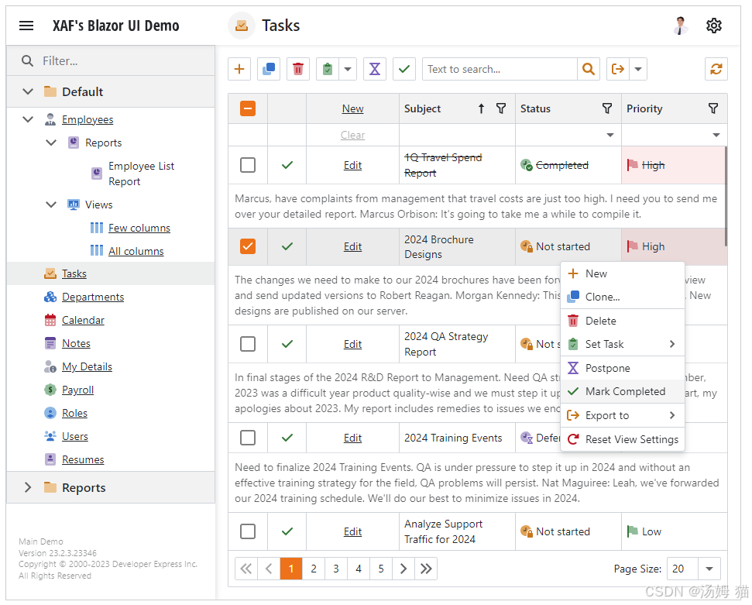This screenshot has width=752, height=605.
Task: Open the settings gear icon
Action: pyautogui.click(x=713, y=26)
